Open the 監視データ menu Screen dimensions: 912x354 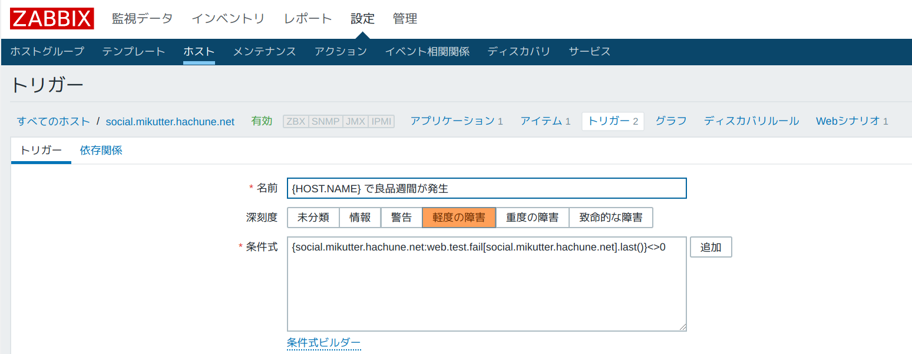point(142,18)
